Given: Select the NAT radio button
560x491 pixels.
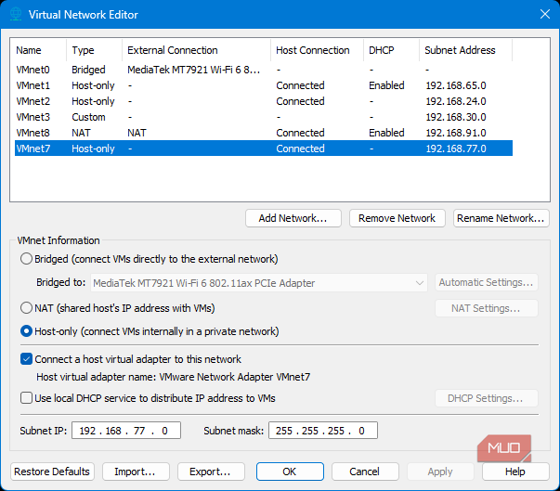Looking at the screenshot, I should (x=26, y=307).
